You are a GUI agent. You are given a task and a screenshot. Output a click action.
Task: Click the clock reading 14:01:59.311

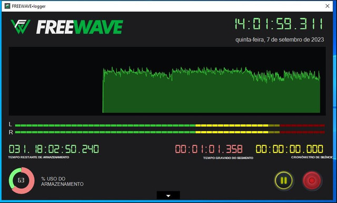pyautogui.click(x=279, y=24)
